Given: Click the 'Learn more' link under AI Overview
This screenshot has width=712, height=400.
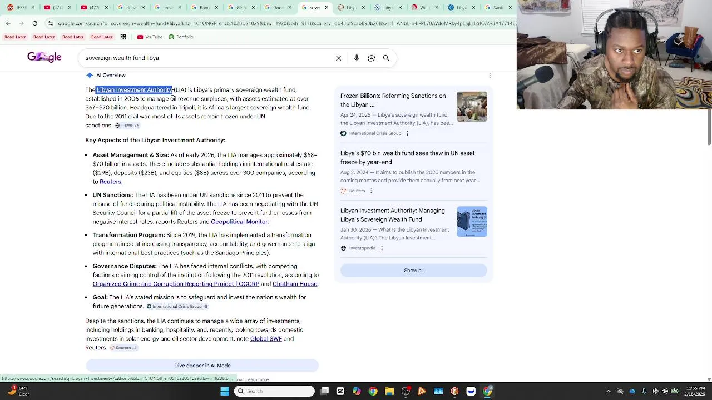Looking at the screenshot, I should click(257, 379).
